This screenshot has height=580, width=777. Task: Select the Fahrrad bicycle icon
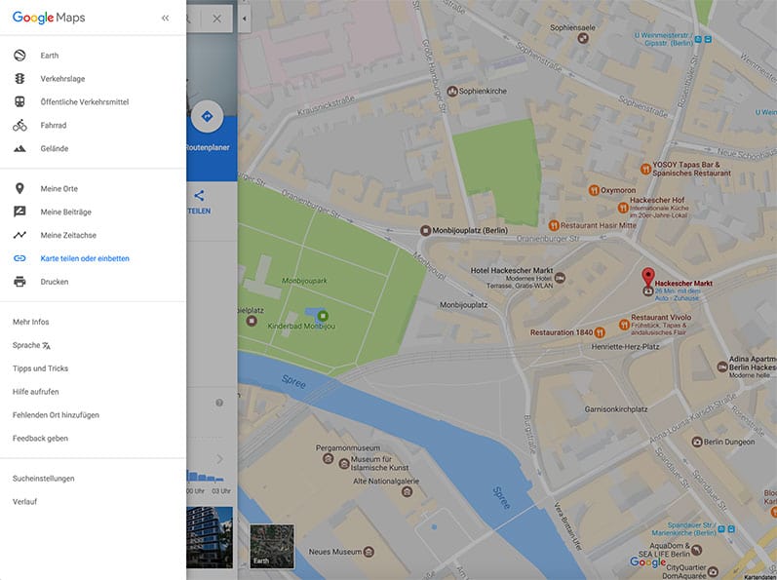(19, 126)
